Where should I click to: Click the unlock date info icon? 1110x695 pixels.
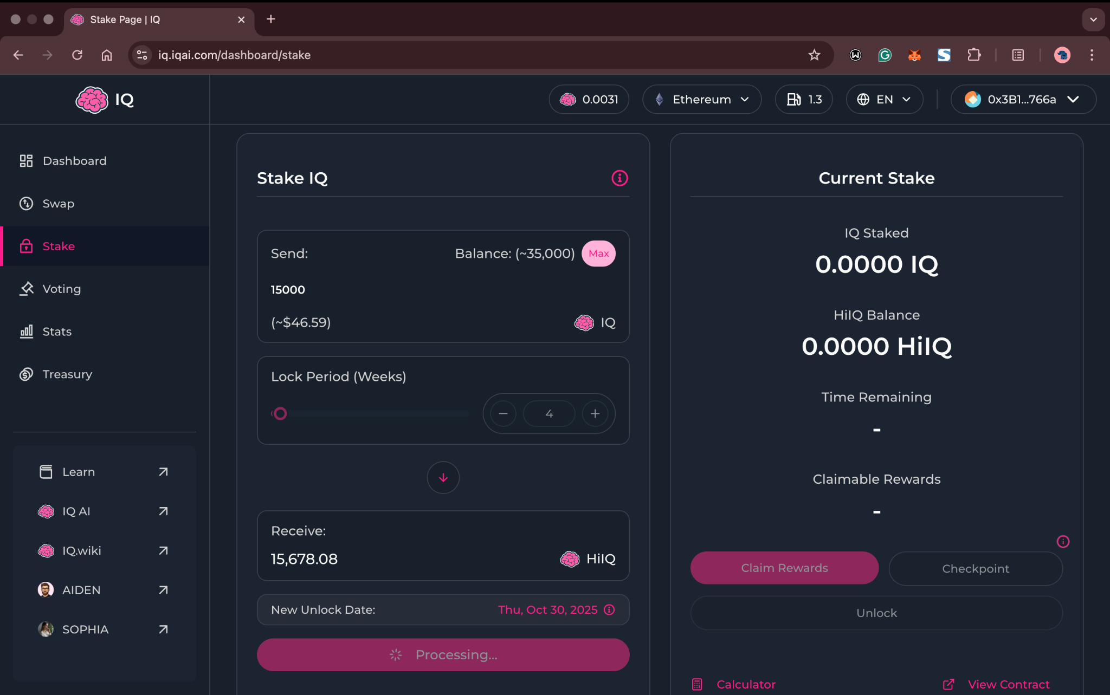point(609,609)
